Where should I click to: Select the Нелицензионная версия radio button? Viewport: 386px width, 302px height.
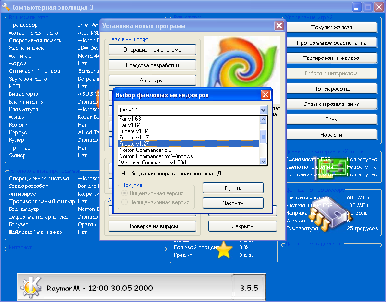tap(124, 202)
